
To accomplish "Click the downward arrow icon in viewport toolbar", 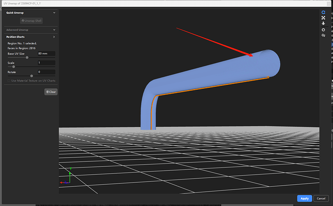I will coord(323,23).
